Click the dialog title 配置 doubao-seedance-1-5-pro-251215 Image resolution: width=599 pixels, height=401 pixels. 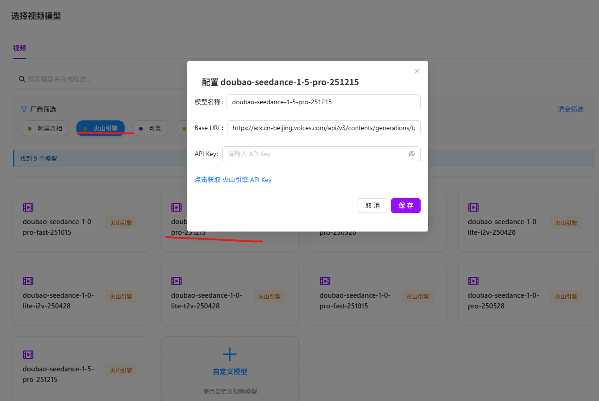point(280,82)
